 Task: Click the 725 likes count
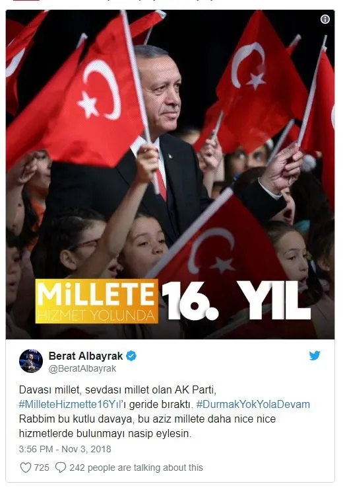pos(42,468)
